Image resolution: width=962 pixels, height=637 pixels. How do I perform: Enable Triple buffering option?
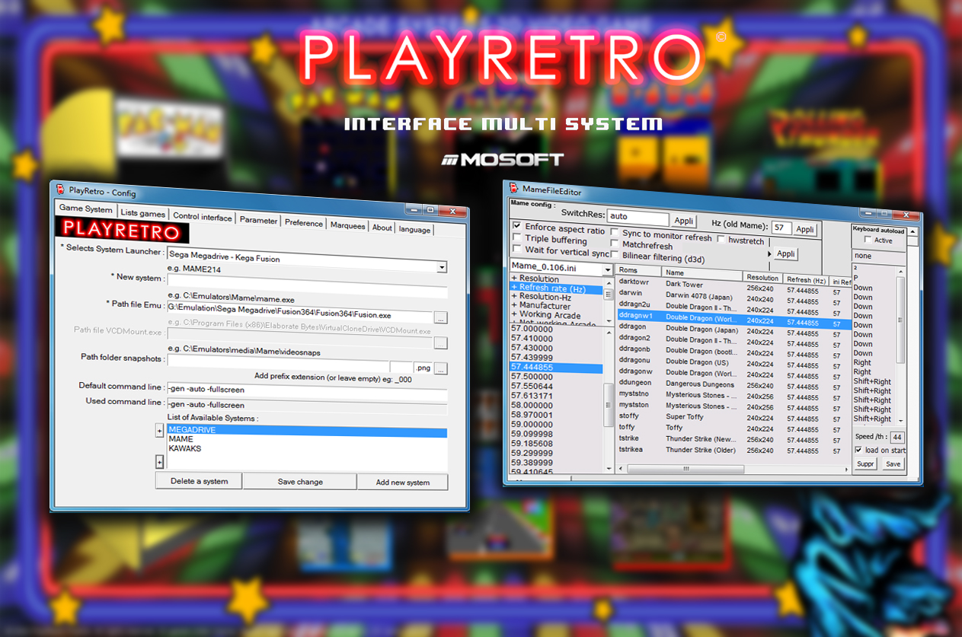[518, 238]
